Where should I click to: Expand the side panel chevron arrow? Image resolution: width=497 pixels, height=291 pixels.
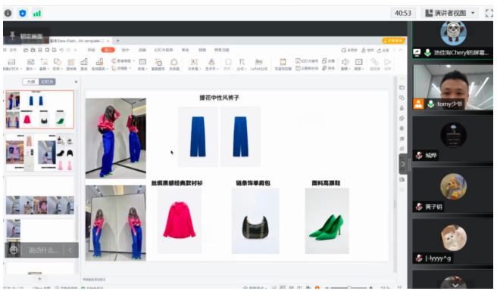(x=403, y=164)
